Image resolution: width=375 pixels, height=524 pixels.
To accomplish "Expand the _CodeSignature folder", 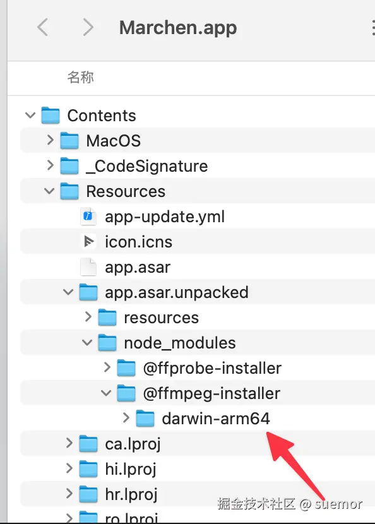I will pos(50,165).
